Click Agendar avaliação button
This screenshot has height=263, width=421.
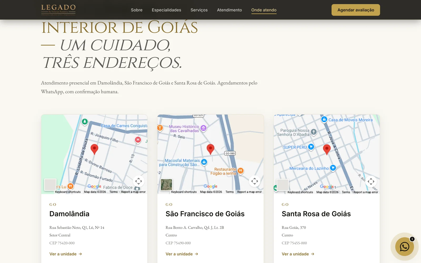(x=355, y=10)
